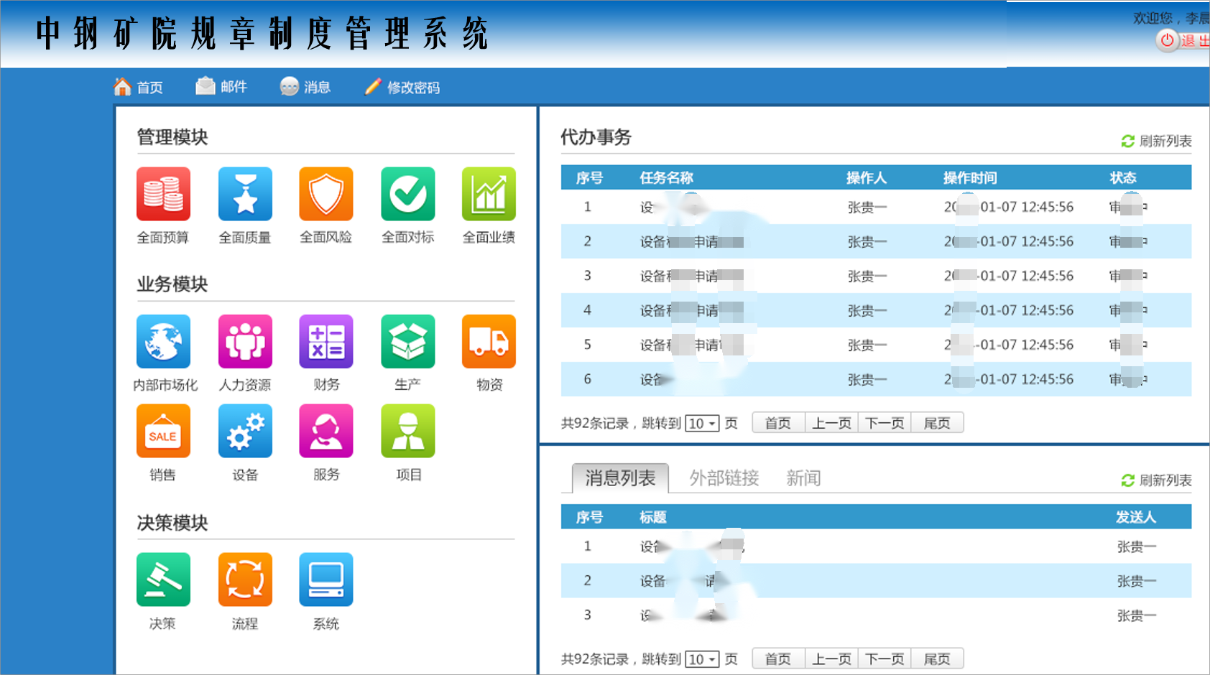Select the 物资 truck icon

tap(489, 343)
